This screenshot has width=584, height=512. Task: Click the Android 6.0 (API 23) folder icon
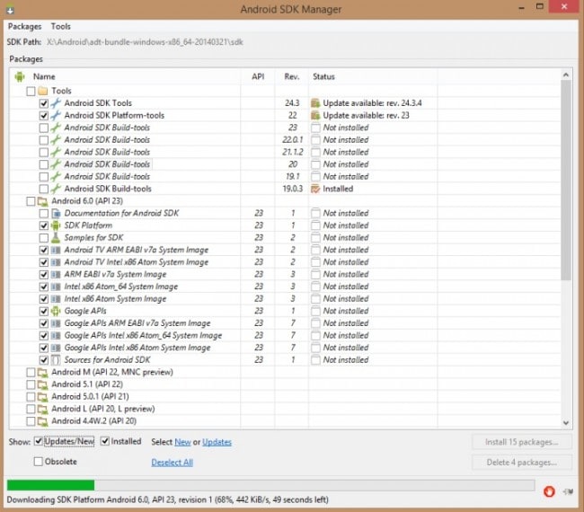pos(43,201)
